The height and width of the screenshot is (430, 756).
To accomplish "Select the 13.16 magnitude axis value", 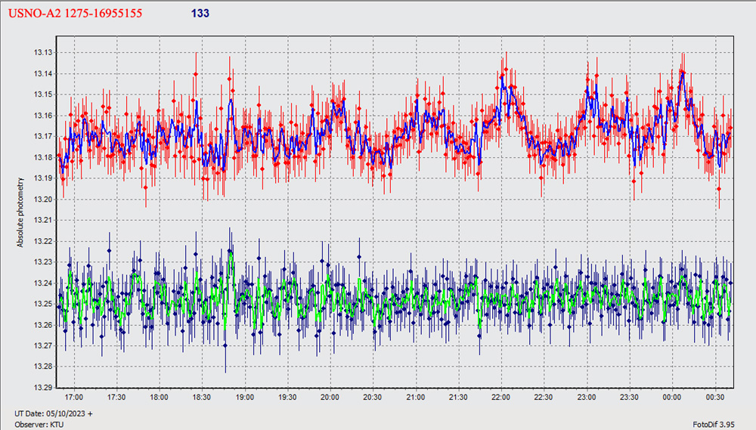I will (42, 116).
